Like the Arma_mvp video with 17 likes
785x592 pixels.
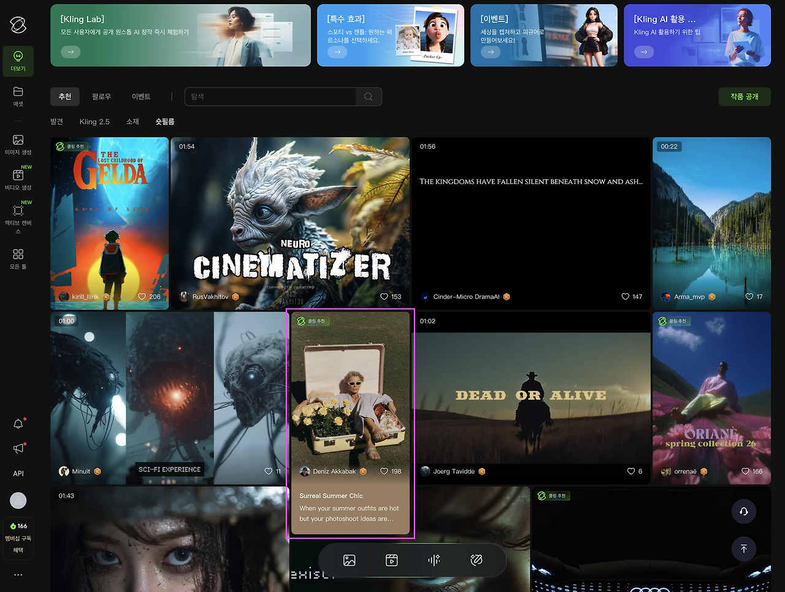(749, 296)
